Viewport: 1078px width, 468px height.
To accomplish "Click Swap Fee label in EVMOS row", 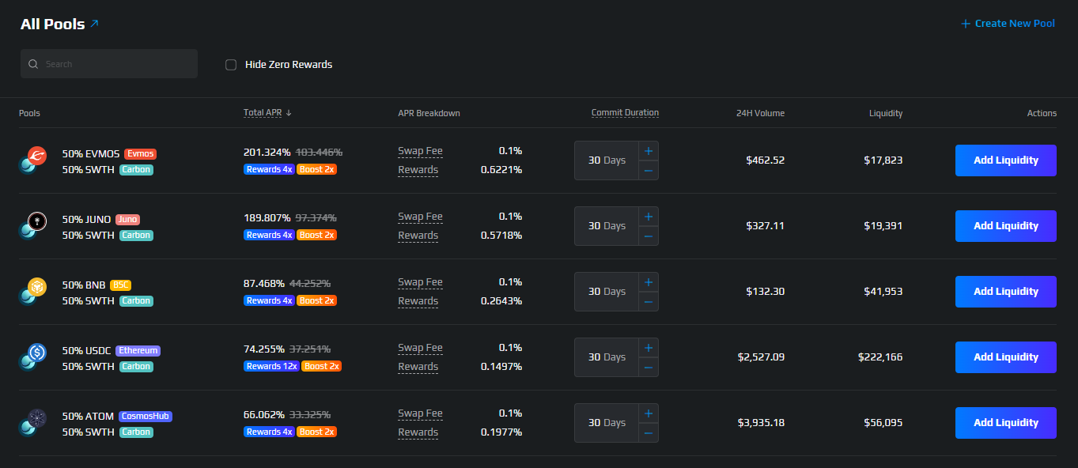I will tap(420, 151).
